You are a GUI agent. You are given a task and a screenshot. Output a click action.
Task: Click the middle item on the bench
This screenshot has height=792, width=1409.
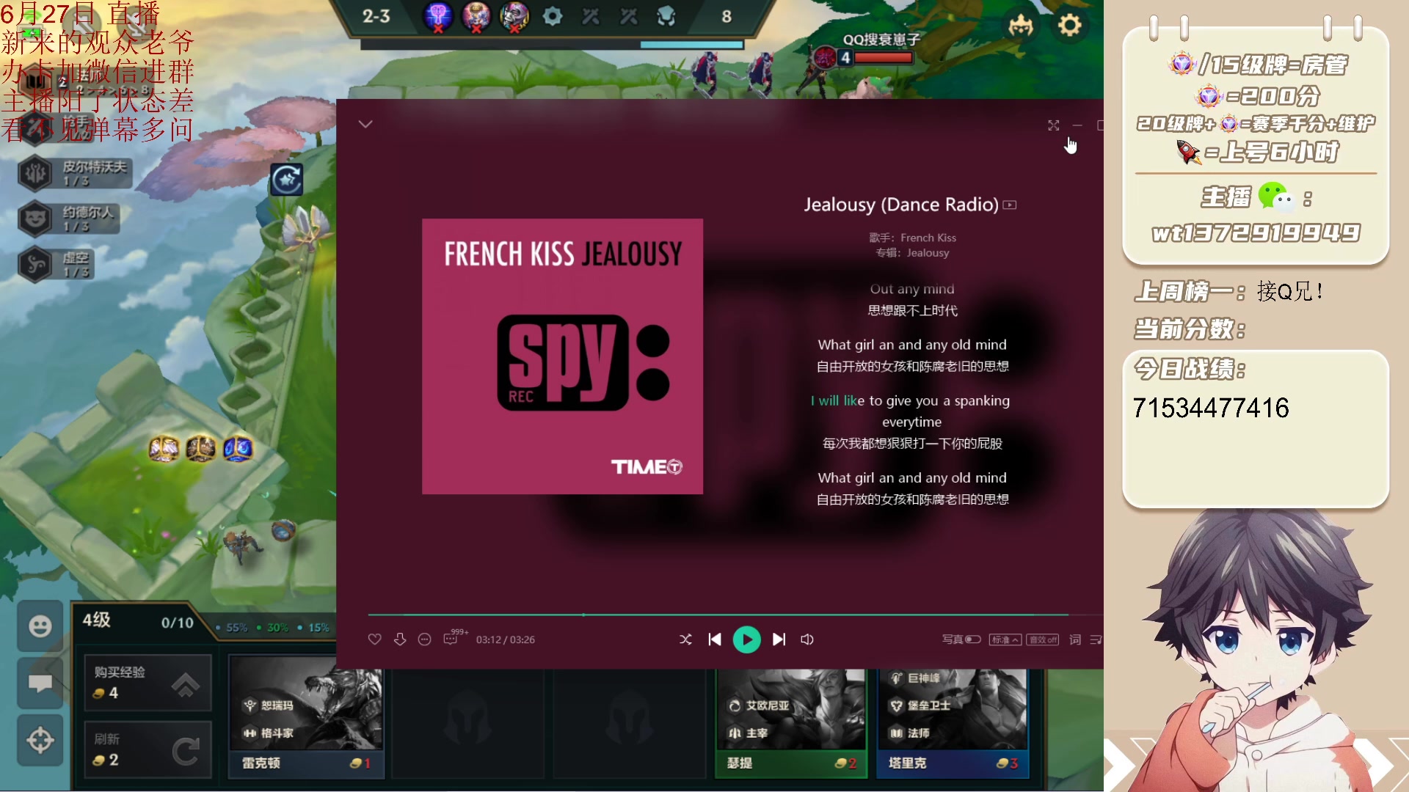click(x=200, y=448)
